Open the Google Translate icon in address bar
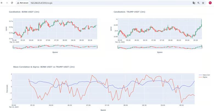 (194, 3)
